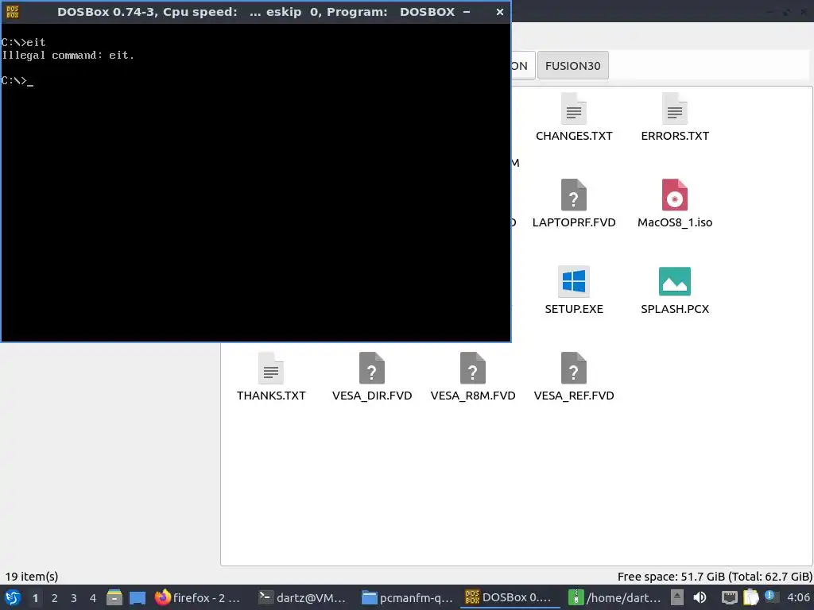This screenshot has width=814, height=610.
Task: Switch to workspace 1
Action: pos(35,598)
